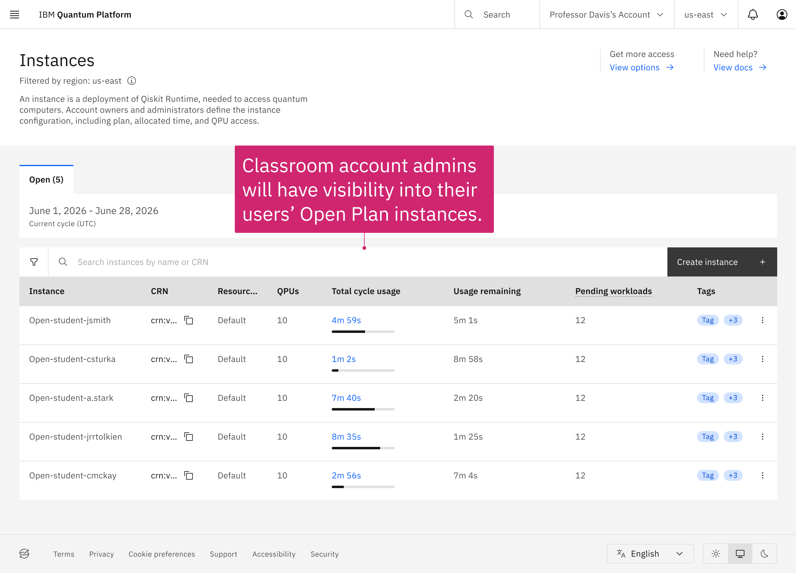
Task: Expand +3 tags for Open-student-cmckay
Action: click(733, 475)
